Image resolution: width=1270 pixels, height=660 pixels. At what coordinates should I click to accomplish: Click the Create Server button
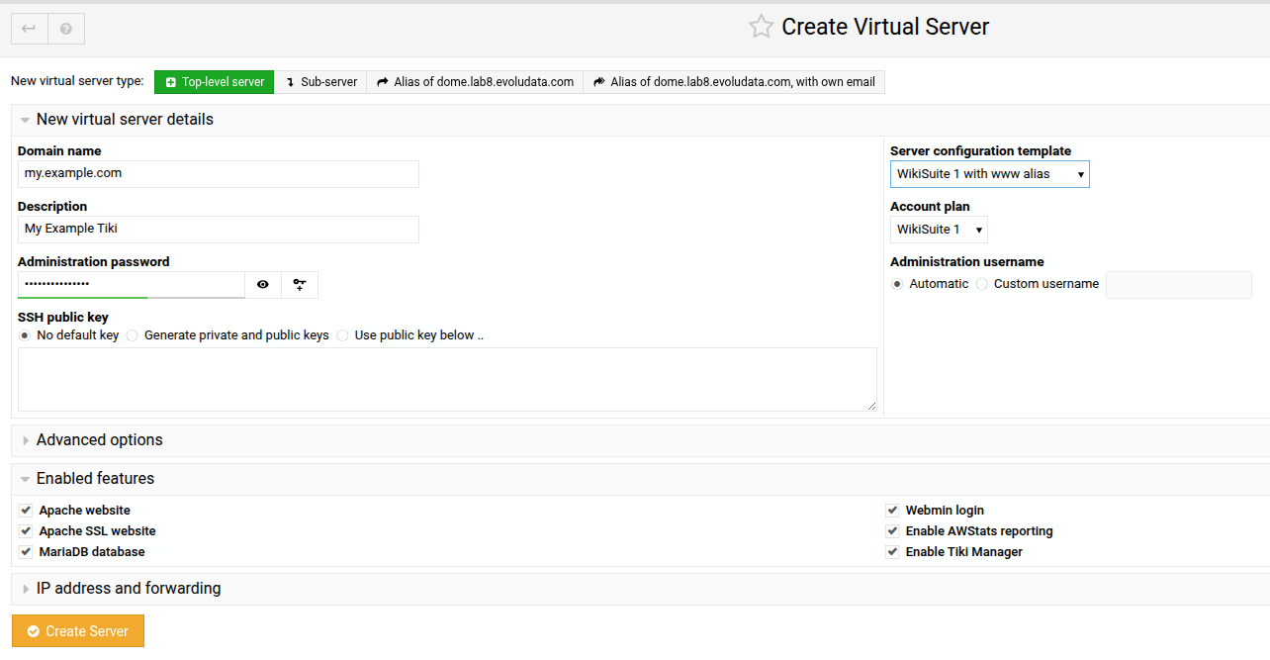point(78,631)
